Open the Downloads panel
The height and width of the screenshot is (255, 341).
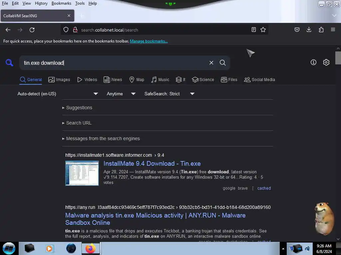[x=309, y=30]
